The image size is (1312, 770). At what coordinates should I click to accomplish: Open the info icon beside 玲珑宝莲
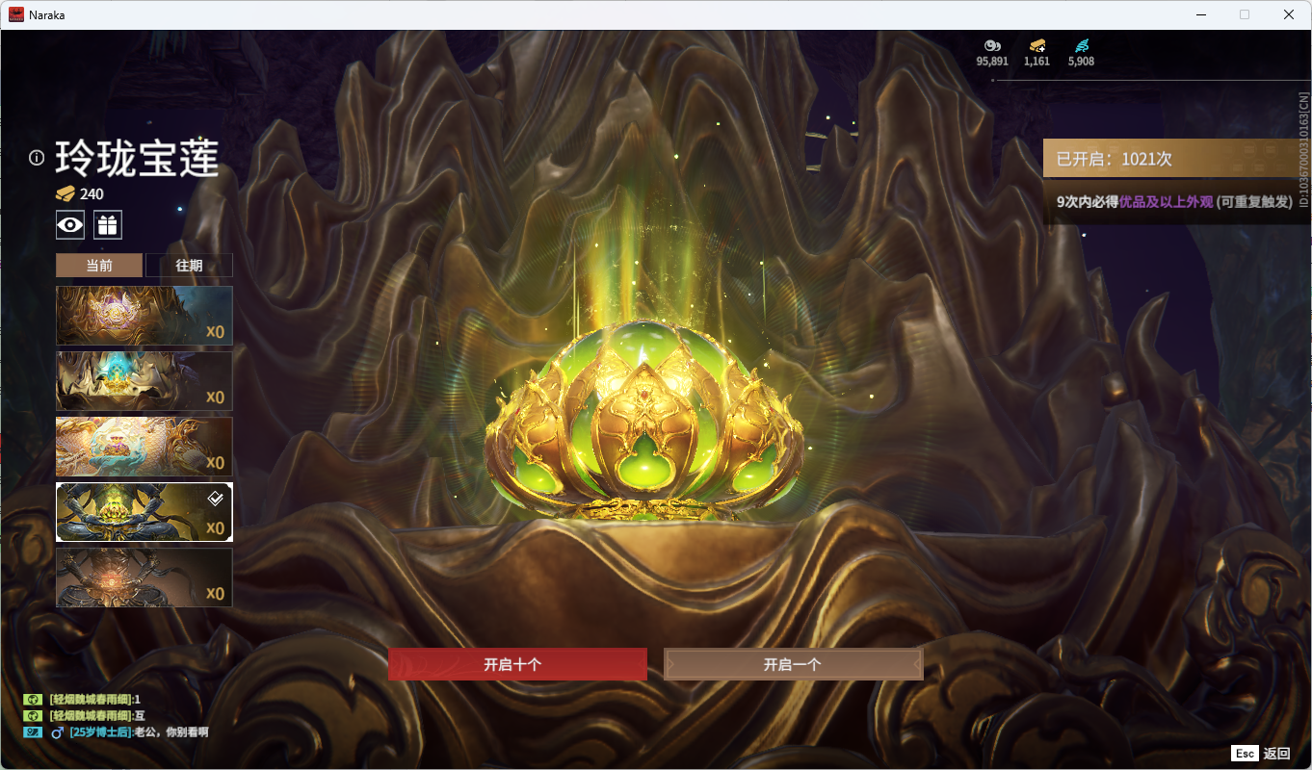(37, 157)
